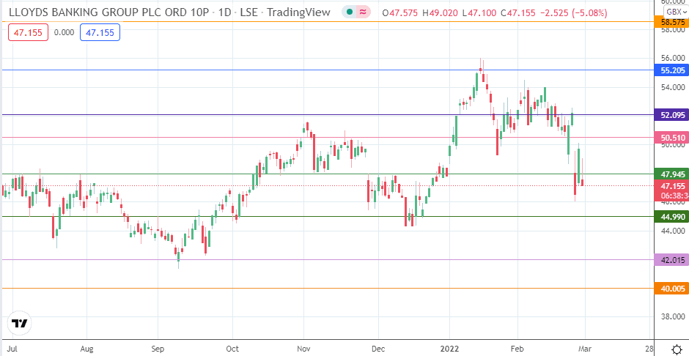Click Nov on the time axis
The height and width of the screenshot is (356, 689).
[x=303, y=349]
